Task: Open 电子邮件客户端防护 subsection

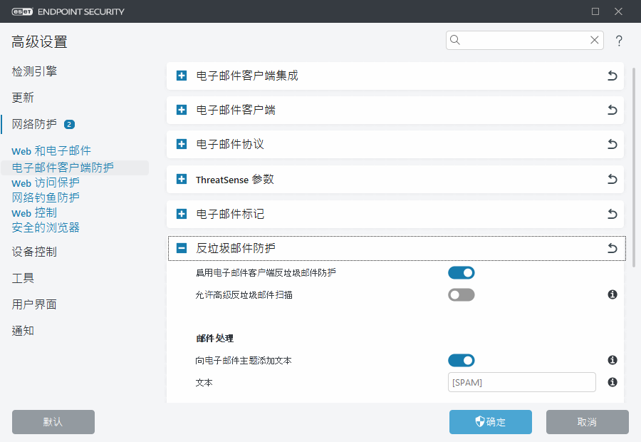Action: click(x=63, y=168)
